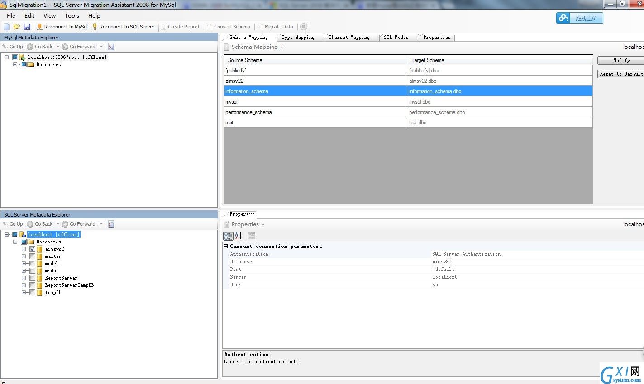This screenshot has height=384, width=644.
Task: Click the master database cylinder icon
Action: pyautogui.click(x=40, y=256)
